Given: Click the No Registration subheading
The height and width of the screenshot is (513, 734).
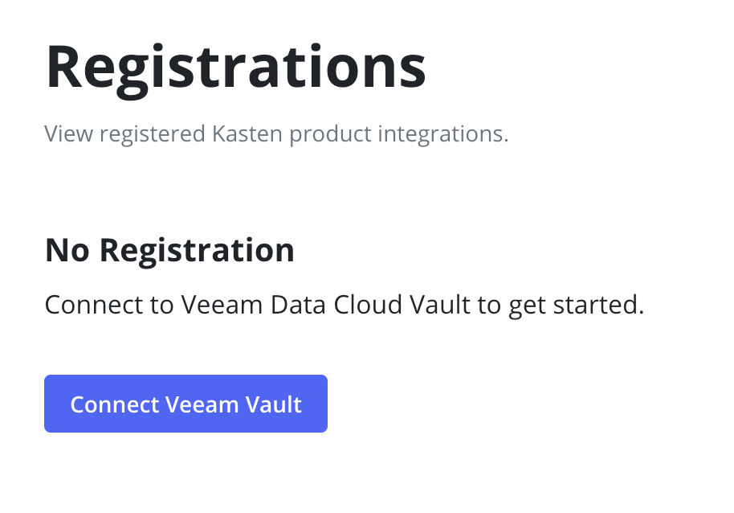Looking at the screenshot, I should tap(169, 251).
